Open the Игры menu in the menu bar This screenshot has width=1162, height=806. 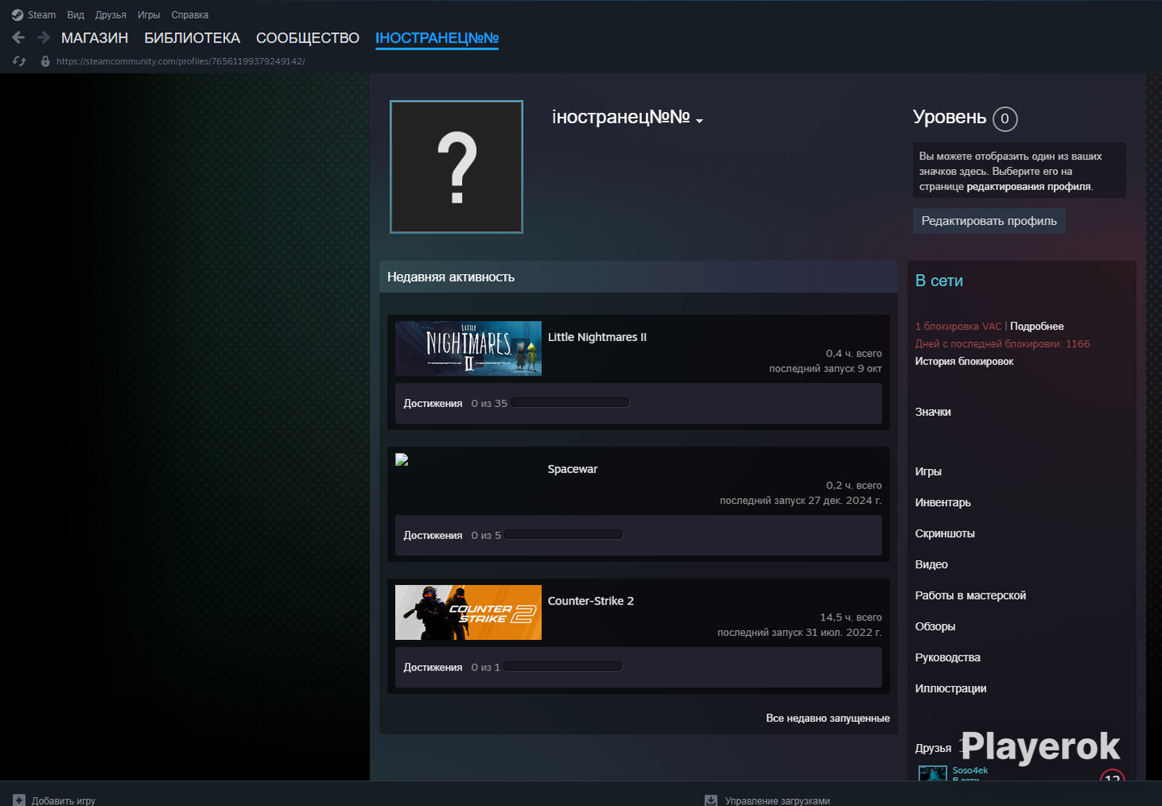148,15
